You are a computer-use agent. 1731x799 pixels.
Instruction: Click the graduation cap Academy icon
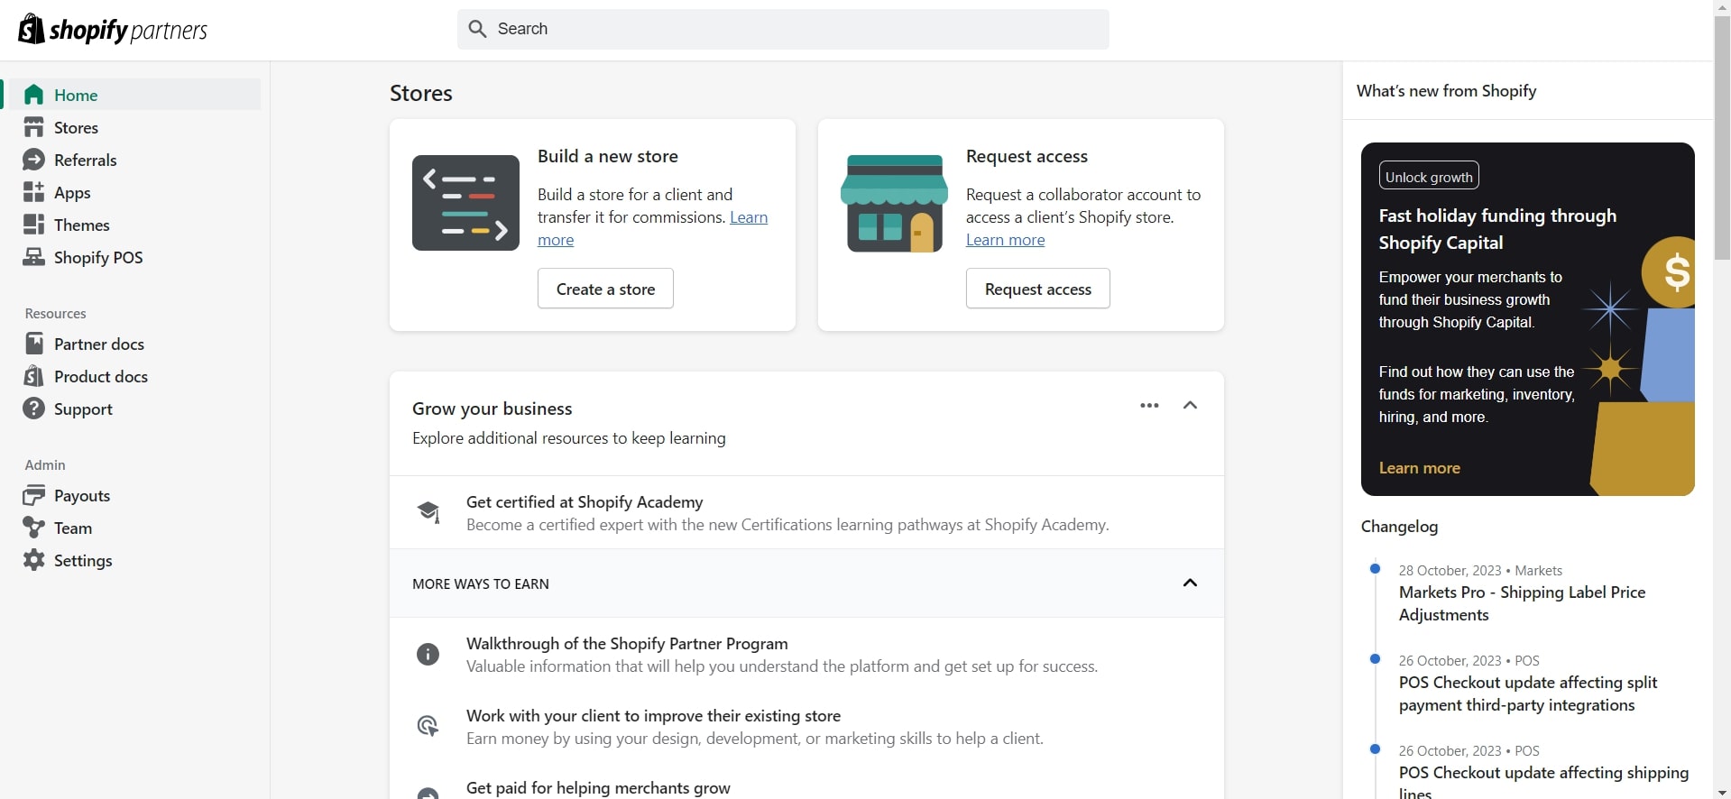click(x=428, y=512)
